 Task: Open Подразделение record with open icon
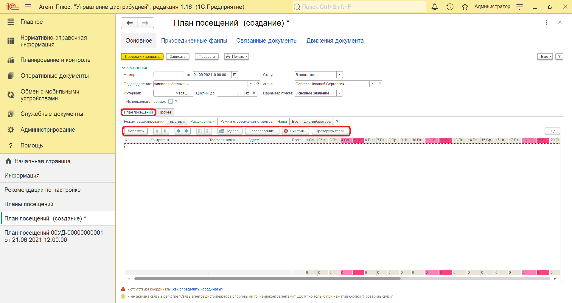coord(257,84)
